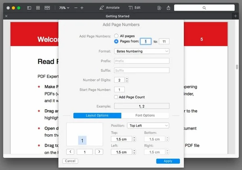Click the Top margin field
The image size is (242, 170).
[x=121, y=139]
